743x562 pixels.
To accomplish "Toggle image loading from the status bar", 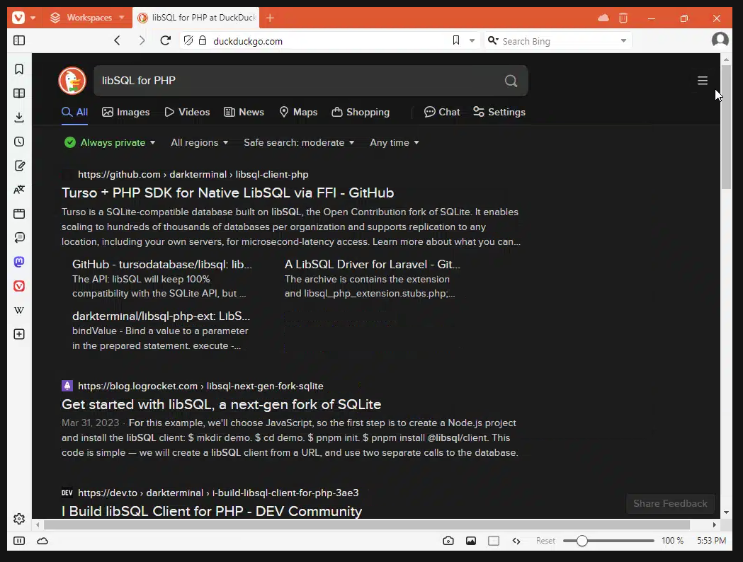I will 471,540.
